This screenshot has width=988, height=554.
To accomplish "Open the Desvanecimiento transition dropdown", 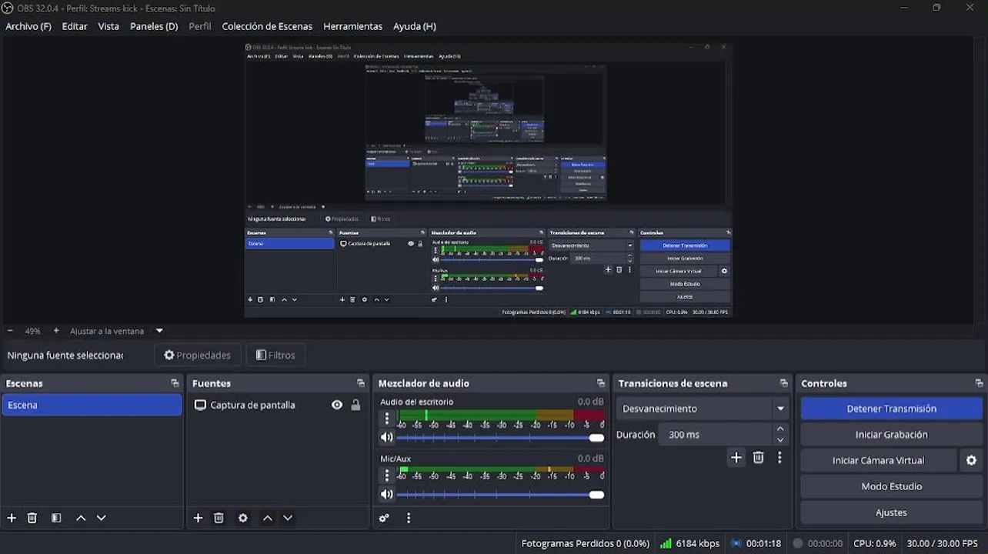I will [x=703, y=409].
